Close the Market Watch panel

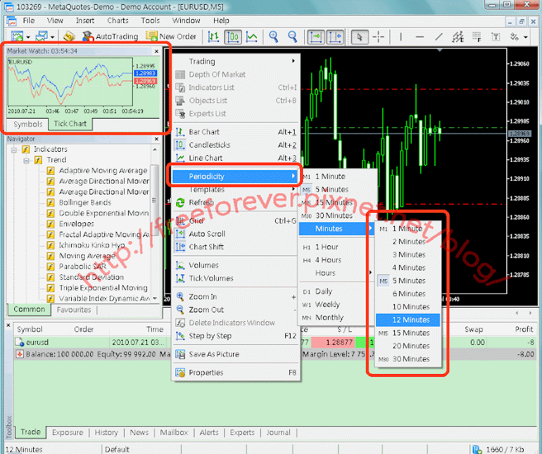tap(157, 51)
